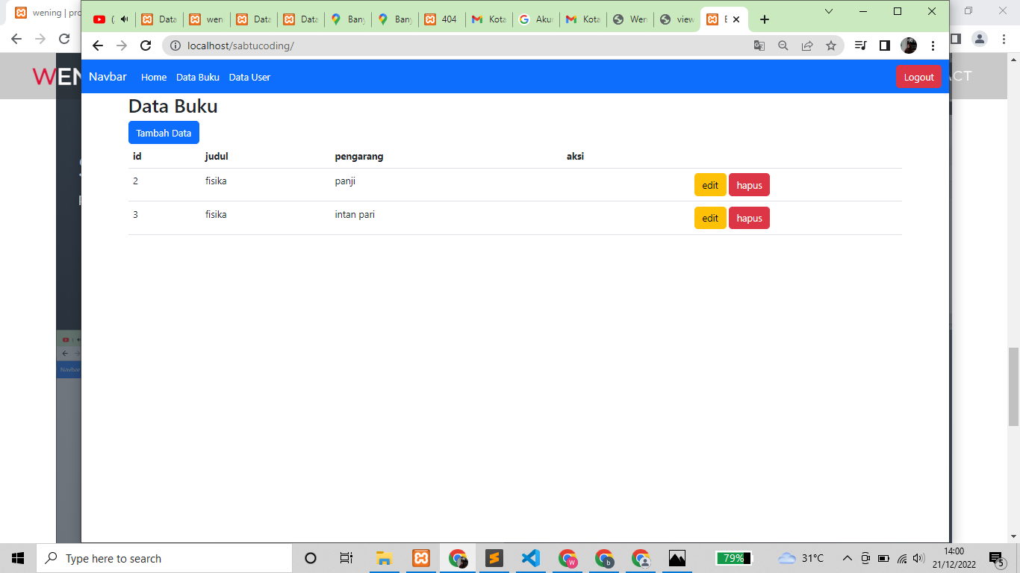Delete the intan pari book row
The image size is (1020, 573).
tap(749, 218)
